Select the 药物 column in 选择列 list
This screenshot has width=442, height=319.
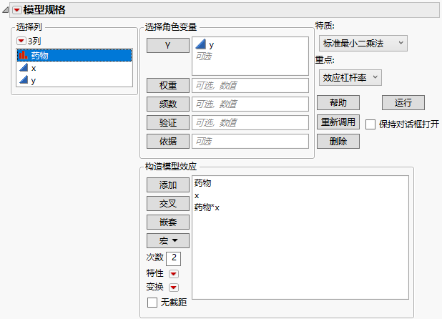coord(74,56)
